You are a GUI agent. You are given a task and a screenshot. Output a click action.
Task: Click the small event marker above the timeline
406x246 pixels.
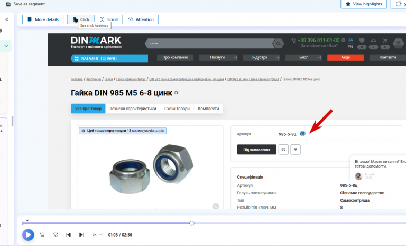(x=27, y=220)
